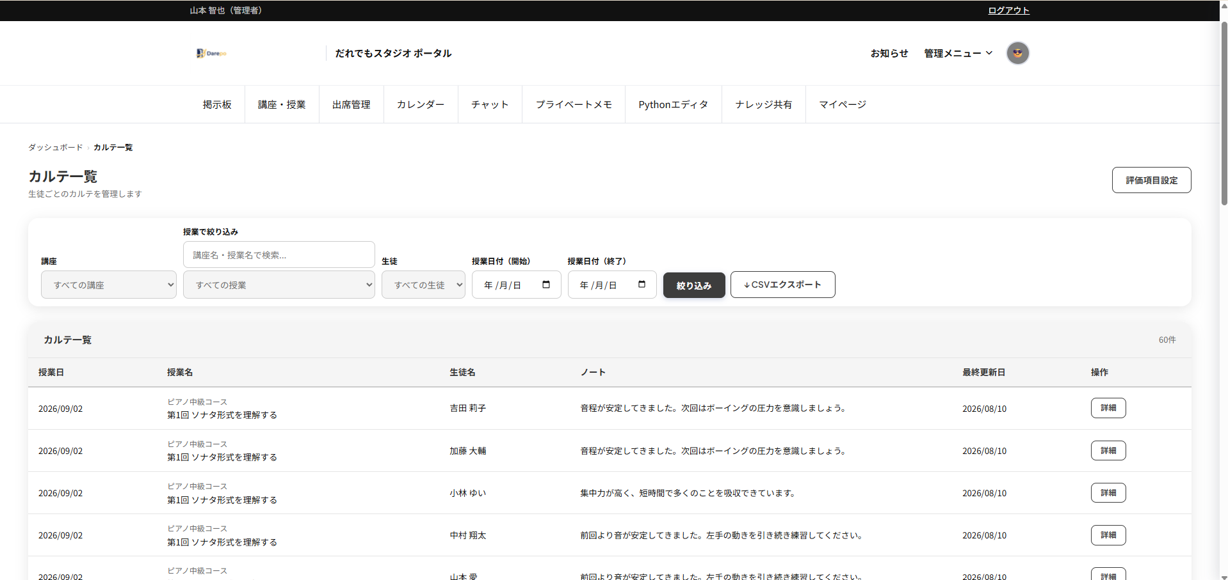Open the 生徒 select showing すべての生徒
1228x580 pixels.
pos(423,285)
